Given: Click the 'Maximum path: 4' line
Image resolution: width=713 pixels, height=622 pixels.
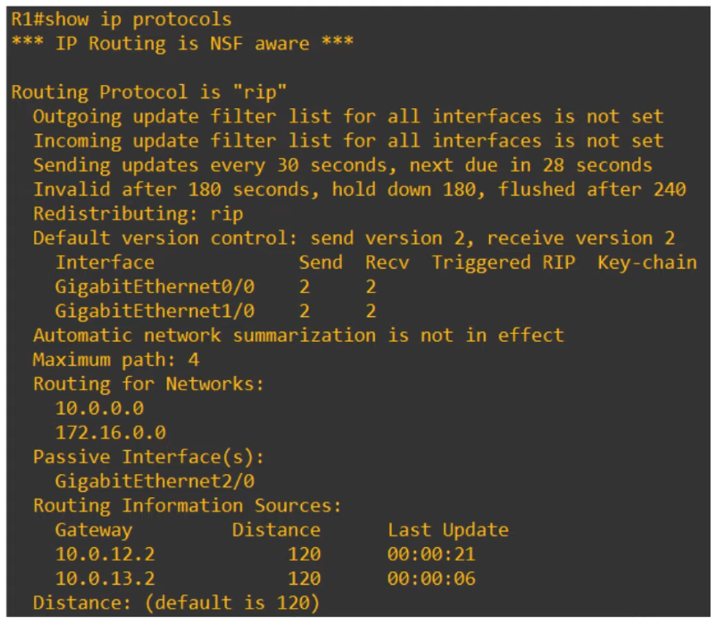Looking at the screenshot, I should [116, 360].
